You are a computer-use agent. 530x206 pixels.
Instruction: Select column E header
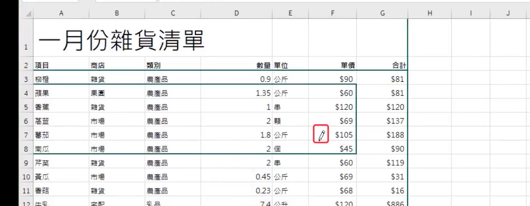point(290,13)
